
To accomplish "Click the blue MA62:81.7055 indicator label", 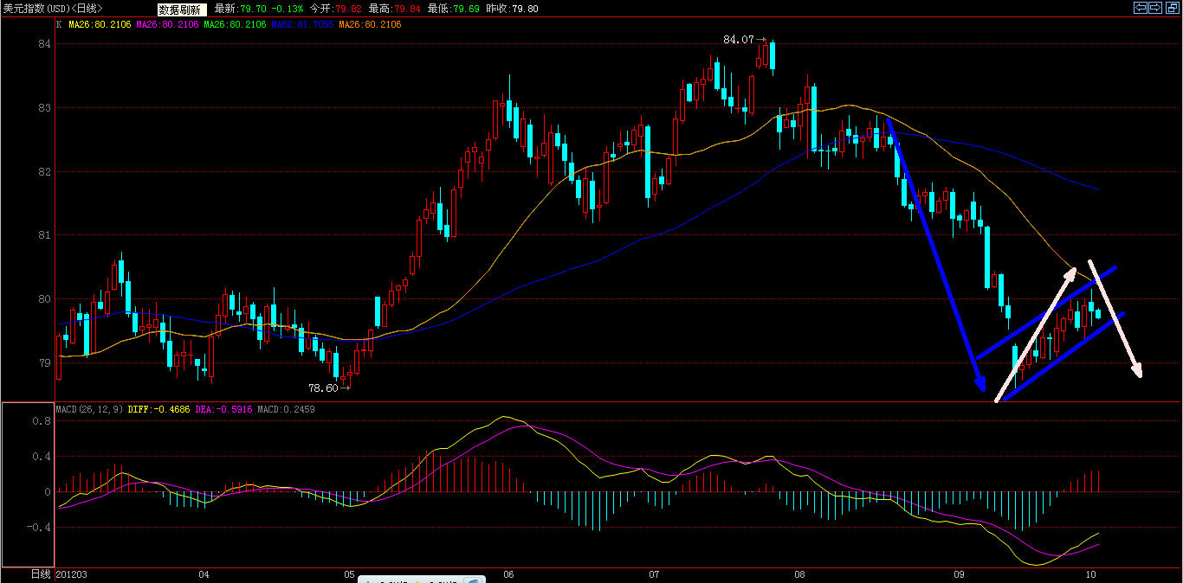I will [x=302, y=24].
